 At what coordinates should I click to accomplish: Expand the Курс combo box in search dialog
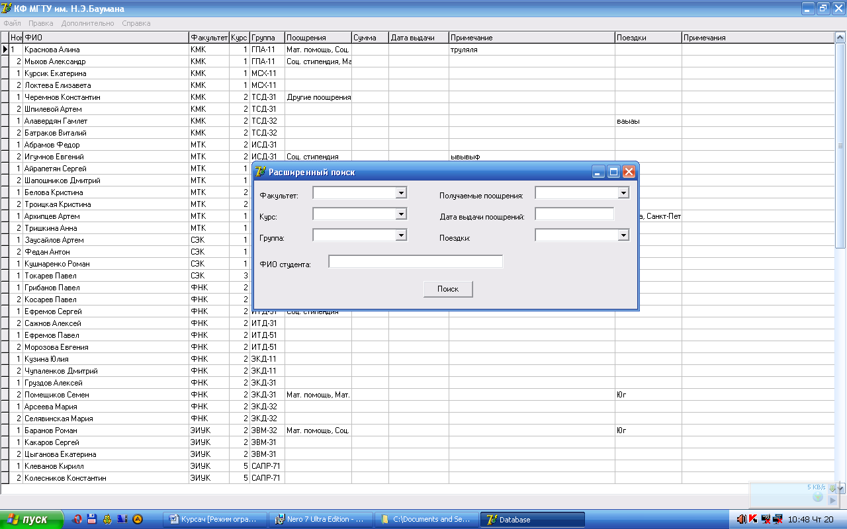[x=400, y=214]
